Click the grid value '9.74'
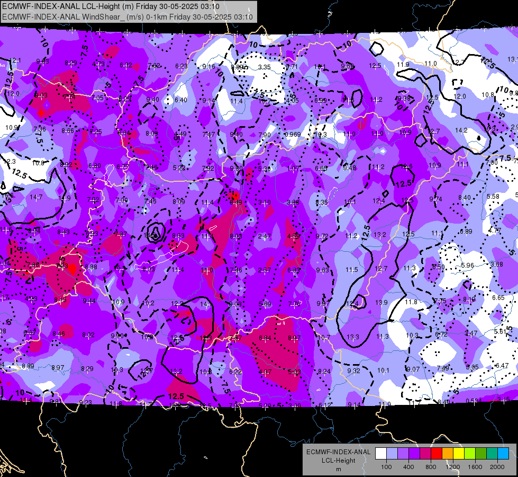518x477 pixels. (x=436, y=199)
